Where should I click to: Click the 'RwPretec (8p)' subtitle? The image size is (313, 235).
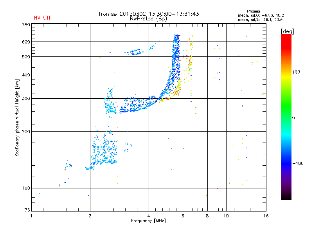148,19
